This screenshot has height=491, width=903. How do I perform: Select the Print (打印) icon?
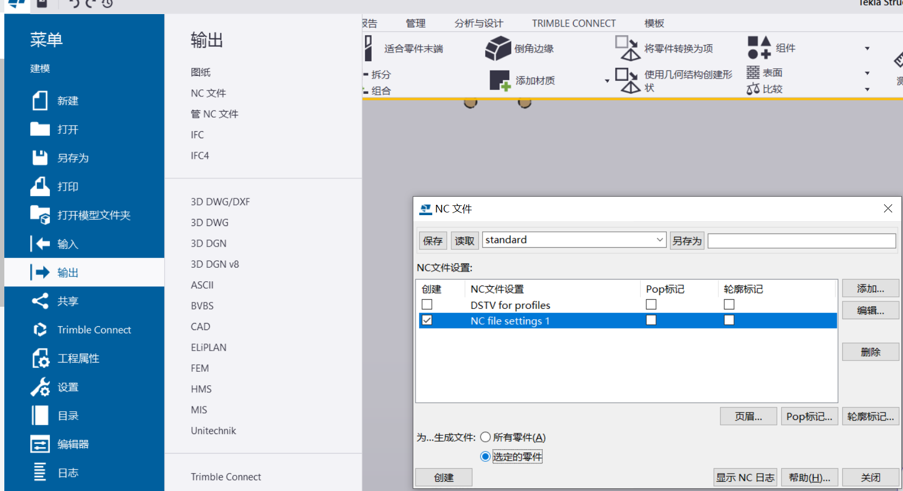[x=40, y=186]
